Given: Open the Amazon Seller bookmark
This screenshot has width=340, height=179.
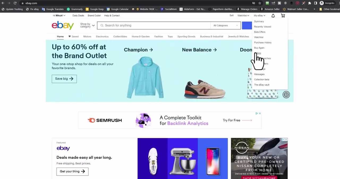Looking at the screenshot, I should coord(270,9).
